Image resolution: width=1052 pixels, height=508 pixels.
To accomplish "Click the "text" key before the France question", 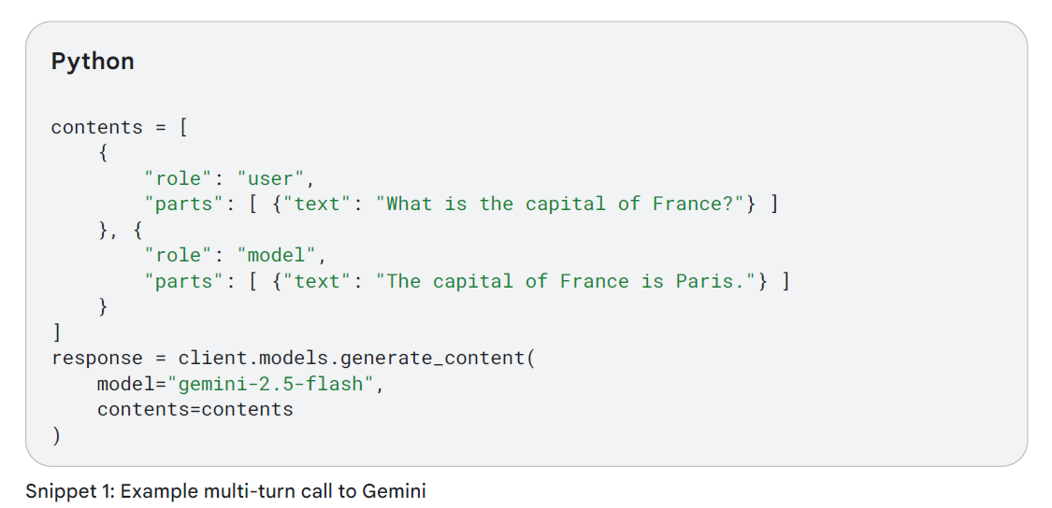I will tap(317, 204).
